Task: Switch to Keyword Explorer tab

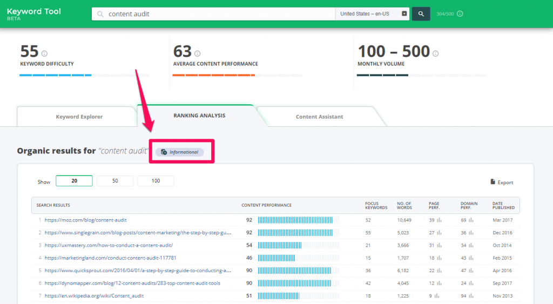Action: pos(79,117)
